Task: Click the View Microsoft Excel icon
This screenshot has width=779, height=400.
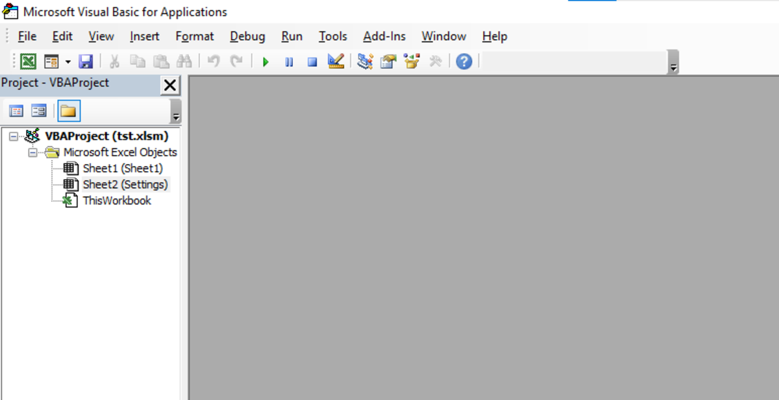Action: [x=28, y=62]
